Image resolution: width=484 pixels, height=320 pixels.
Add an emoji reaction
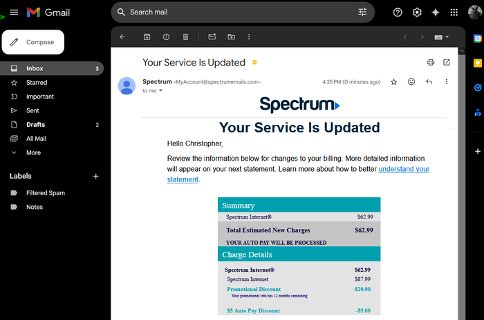pyautogui.click(x=411, y=81)
